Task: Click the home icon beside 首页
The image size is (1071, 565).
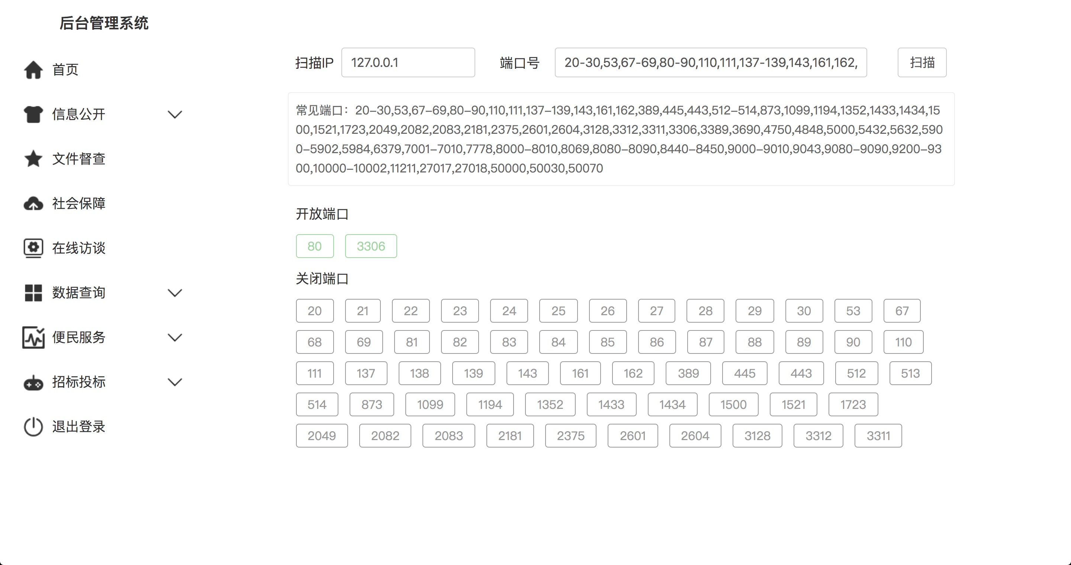Action: (x=33, y=70)
